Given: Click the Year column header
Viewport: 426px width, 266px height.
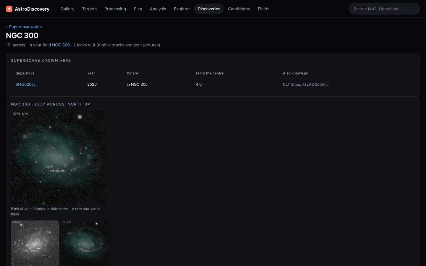Looking at the screenshot, I should (91, 73).
